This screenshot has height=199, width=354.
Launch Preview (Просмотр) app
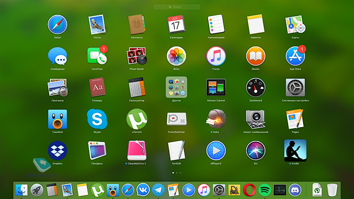point(58,87)
